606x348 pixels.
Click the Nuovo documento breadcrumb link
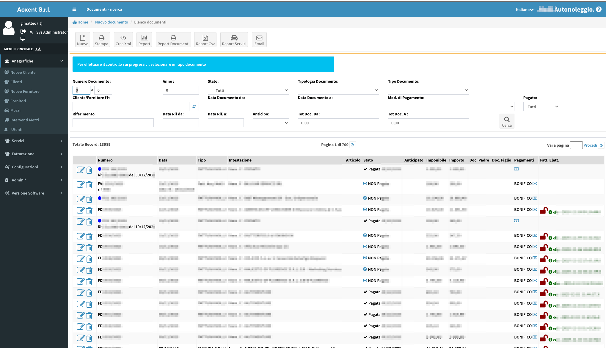coord(112,22)
